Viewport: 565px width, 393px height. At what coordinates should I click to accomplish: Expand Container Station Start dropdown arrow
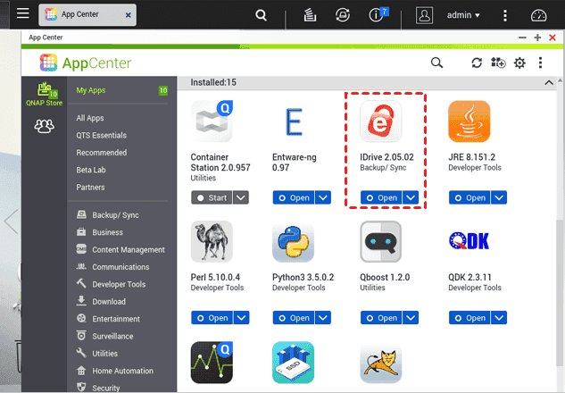241,197
